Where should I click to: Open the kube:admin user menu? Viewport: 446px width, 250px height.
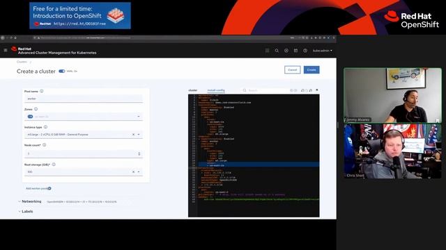pyautogui.click(x=322, y=51)
